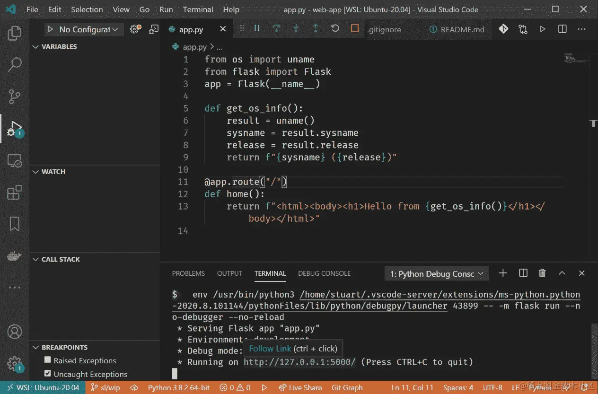Viewport: 598px width, 394px height.
Task: Close the app.py editor tab
Action: click(x=223, y=29)
